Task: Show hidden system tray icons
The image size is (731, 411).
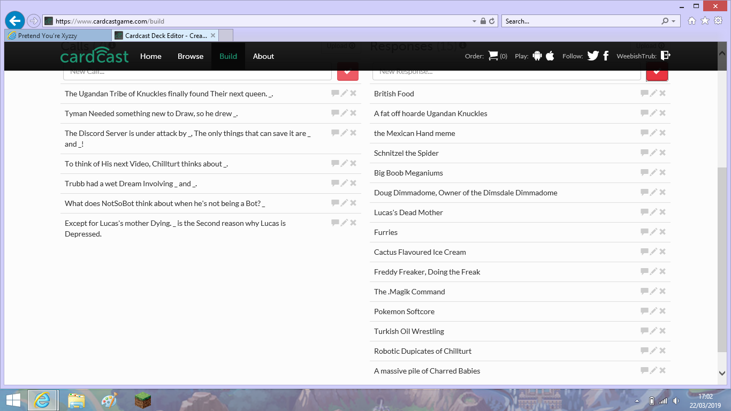Action: pos(637,401)
